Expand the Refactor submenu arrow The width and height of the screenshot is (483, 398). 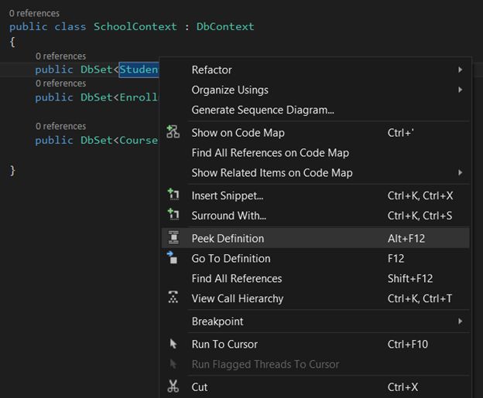tap(461, 70)
